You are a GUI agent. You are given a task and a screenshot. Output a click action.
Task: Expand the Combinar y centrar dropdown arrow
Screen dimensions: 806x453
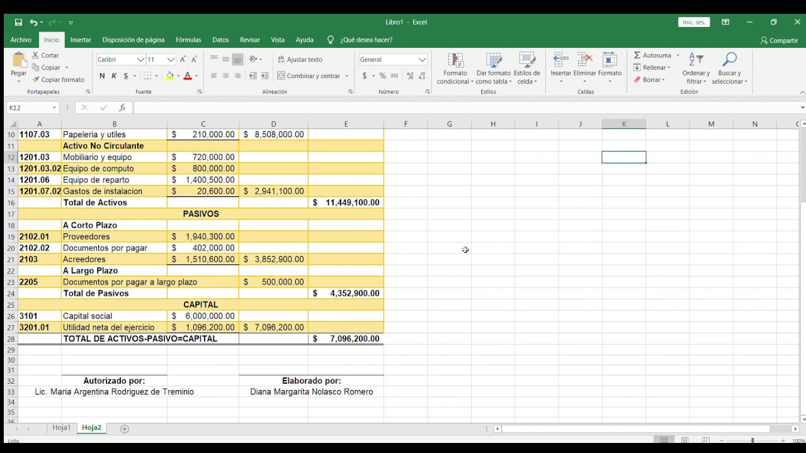point(346,76)
